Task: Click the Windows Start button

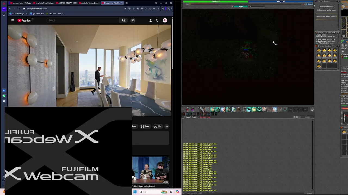Action: click(135, 192)
